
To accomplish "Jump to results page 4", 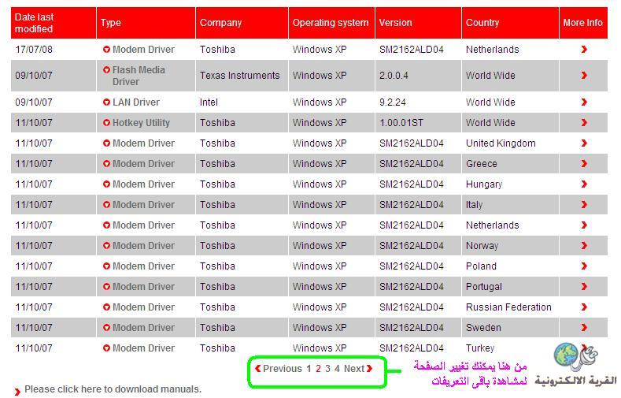I will [x=337, y=369].
